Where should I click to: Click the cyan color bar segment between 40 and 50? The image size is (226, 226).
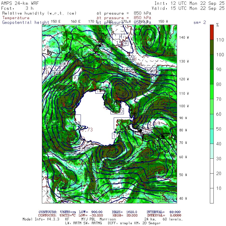point(212,136)
